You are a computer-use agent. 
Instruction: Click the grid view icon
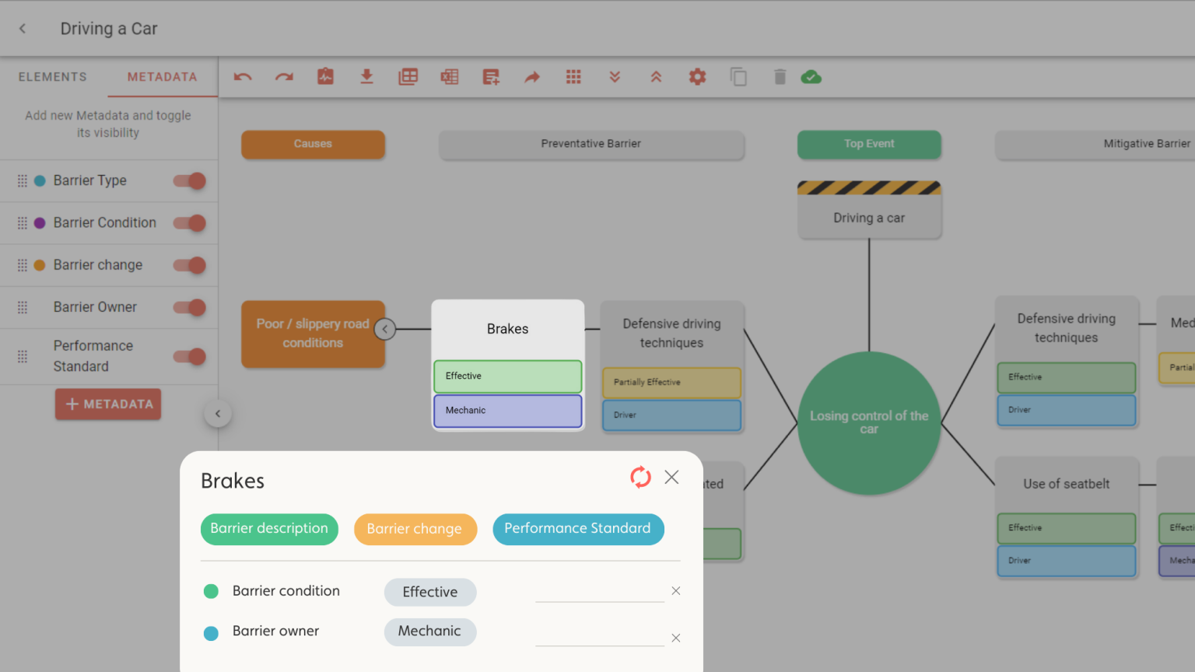573,77
